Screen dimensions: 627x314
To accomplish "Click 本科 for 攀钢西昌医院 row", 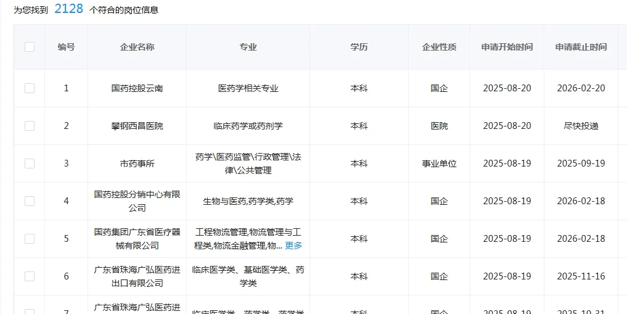I will click(x=359, y=126).
